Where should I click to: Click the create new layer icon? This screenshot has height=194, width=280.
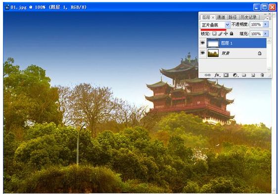coord(253,75)
